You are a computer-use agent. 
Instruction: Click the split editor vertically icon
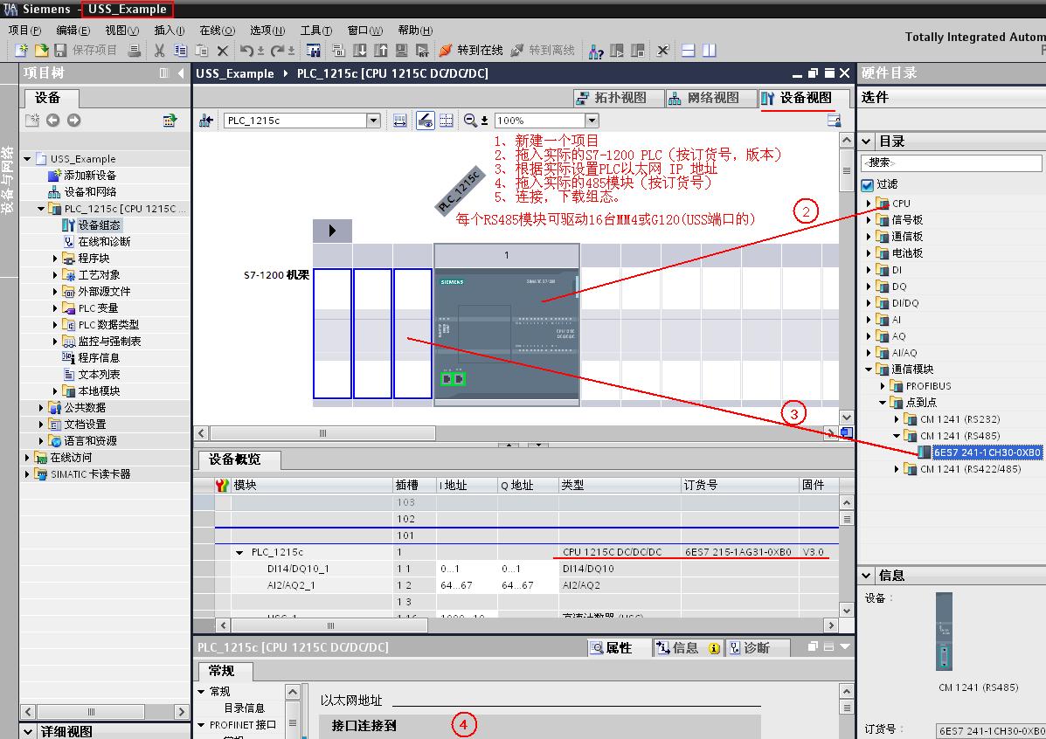(x=709, y=50)
